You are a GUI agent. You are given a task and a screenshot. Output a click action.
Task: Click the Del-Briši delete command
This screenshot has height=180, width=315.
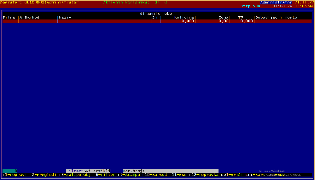tap(232, 175)
